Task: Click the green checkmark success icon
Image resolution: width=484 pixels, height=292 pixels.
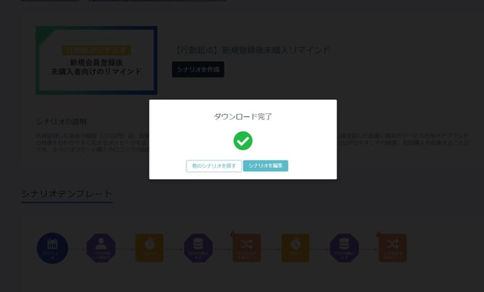Action: (243, 140)
